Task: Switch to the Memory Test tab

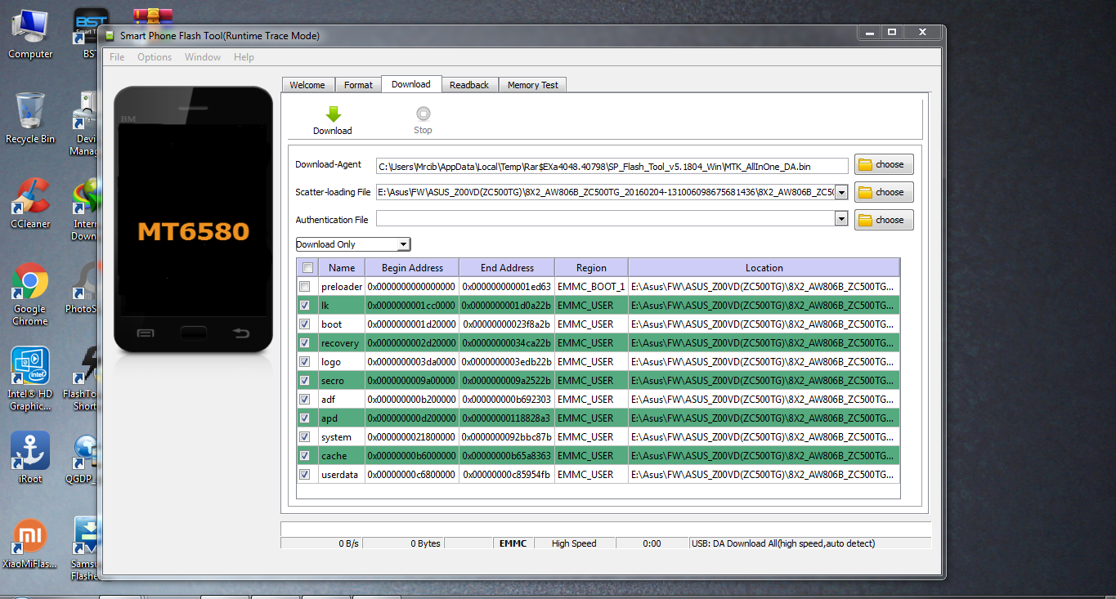Action: pos(533,85)
